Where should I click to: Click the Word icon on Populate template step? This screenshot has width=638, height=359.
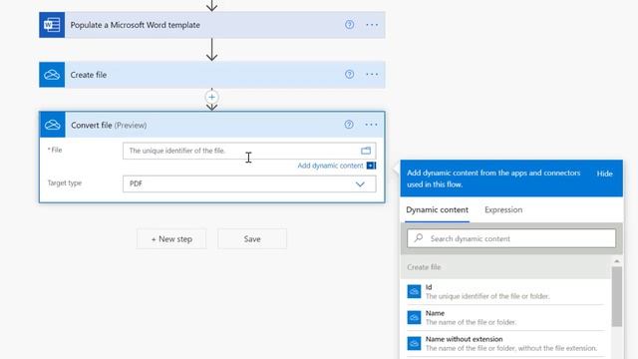click(x=52, y=25)
